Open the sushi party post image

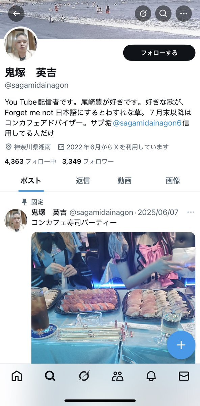113,298
